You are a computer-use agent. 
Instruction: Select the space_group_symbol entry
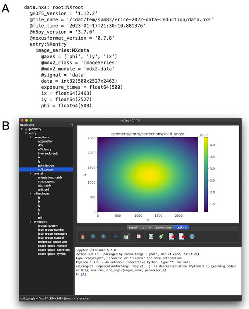[52, 254]
